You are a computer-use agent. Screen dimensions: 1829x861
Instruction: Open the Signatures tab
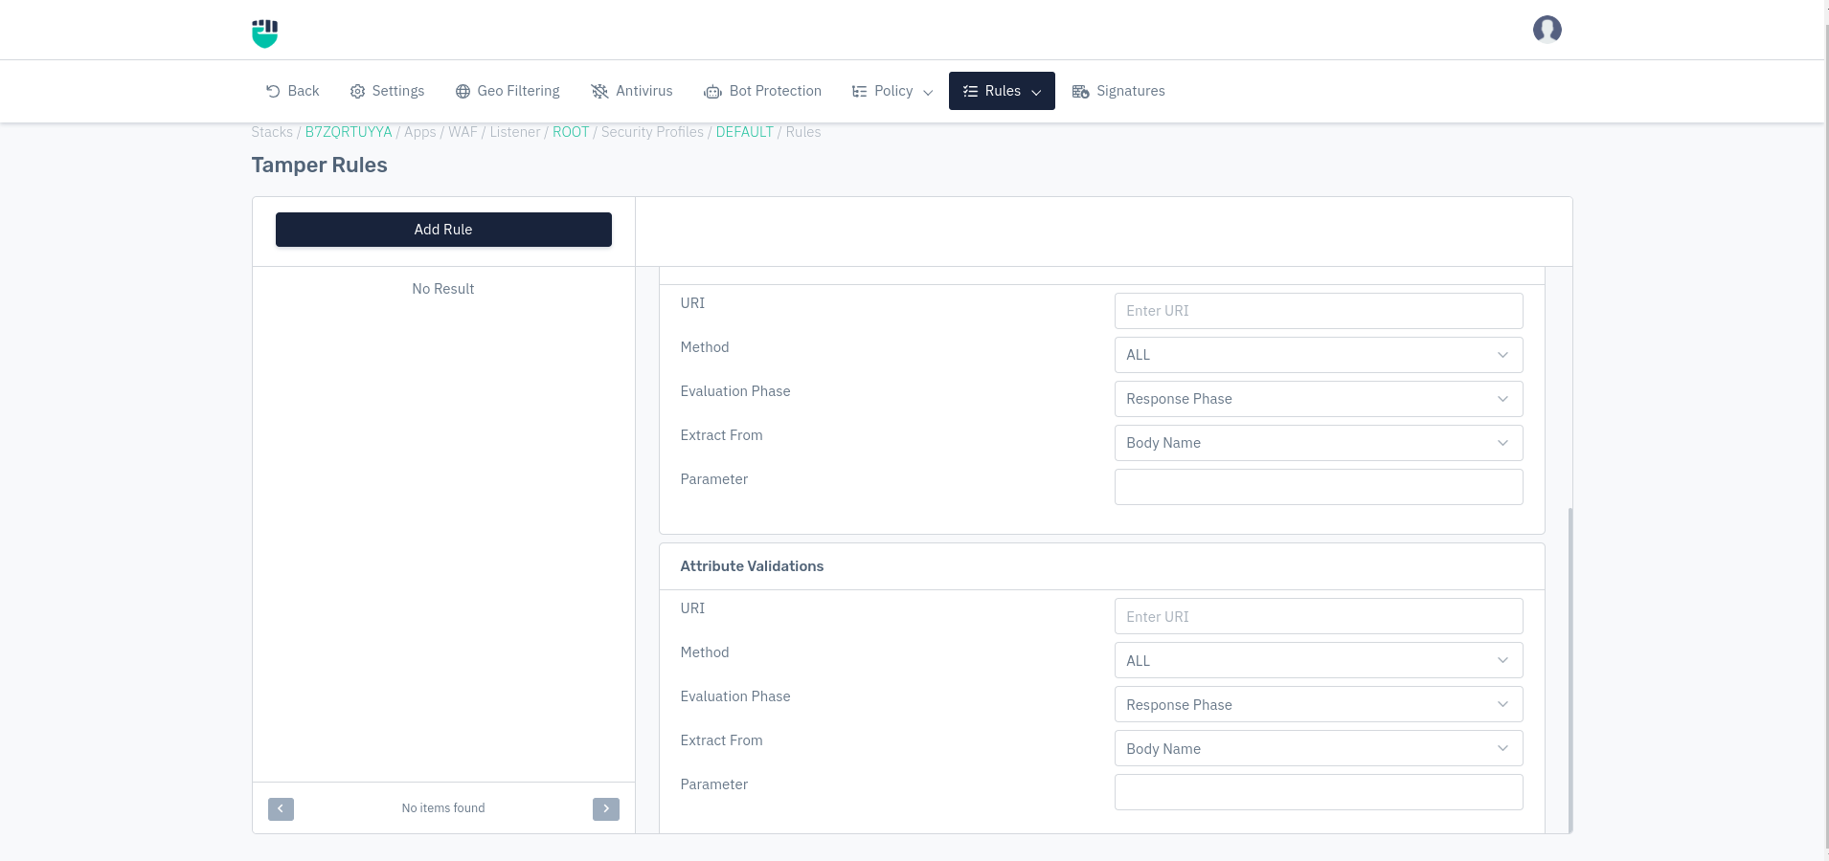coord(1119,91)
